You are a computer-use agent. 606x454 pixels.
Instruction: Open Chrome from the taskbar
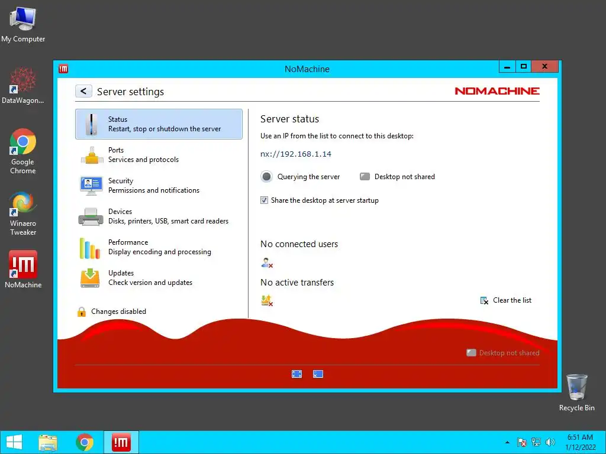click(x=85, y=442)
